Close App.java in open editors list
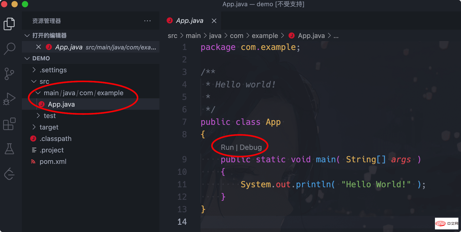This screenshot has height=232, width=461. point(39,47)
